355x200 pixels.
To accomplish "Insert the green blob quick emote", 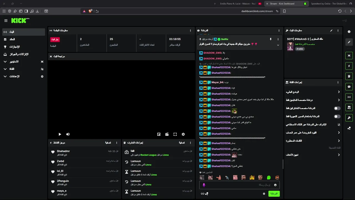I will (269, 177).
